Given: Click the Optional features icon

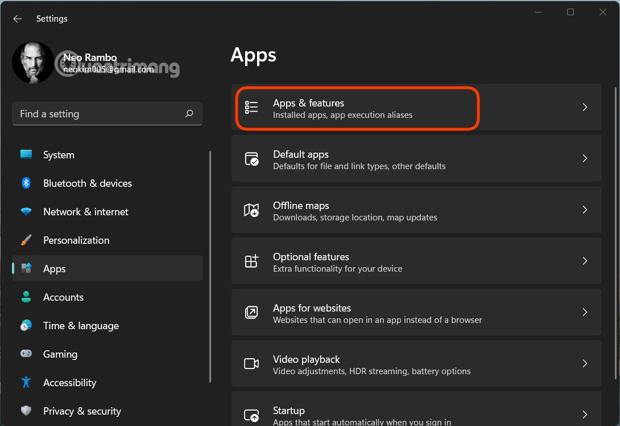Looking at the screenshot, I should 251,260.
